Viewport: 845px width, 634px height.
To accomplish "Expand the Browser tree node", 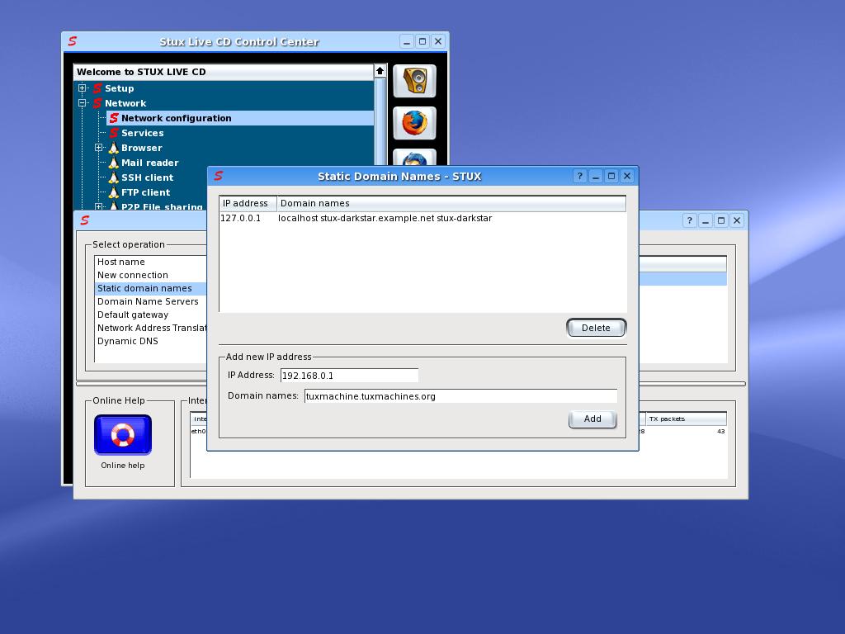I will (99, 147).
